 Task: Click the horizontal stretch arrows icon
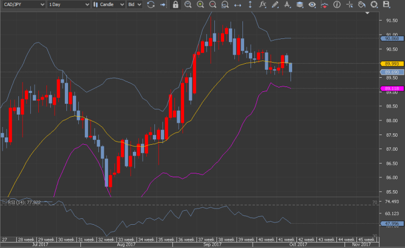coord(238,5)
